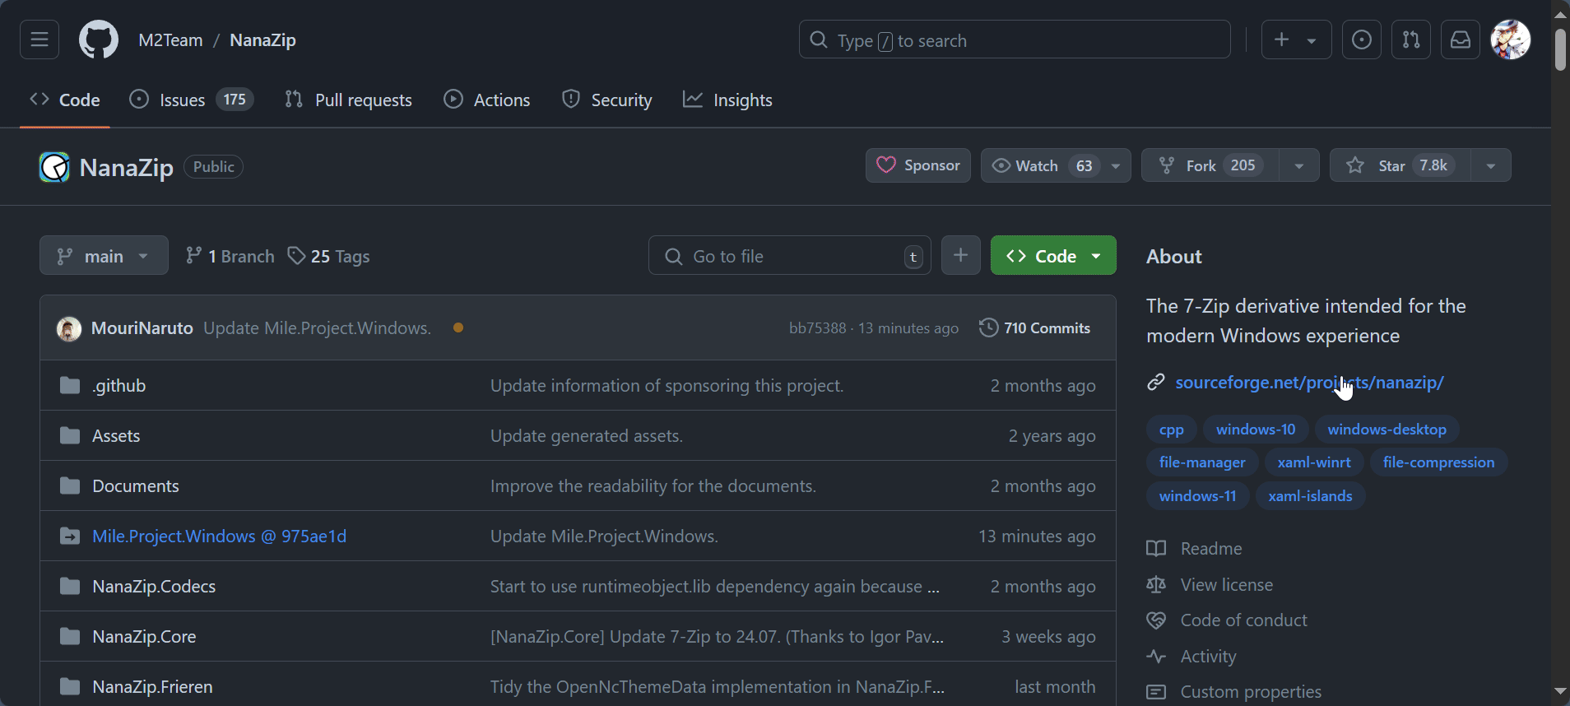This screenshot has width=1570, height=706.
Task: Click the NanaZip.Codecs folder icon
Action: (70, 586)
